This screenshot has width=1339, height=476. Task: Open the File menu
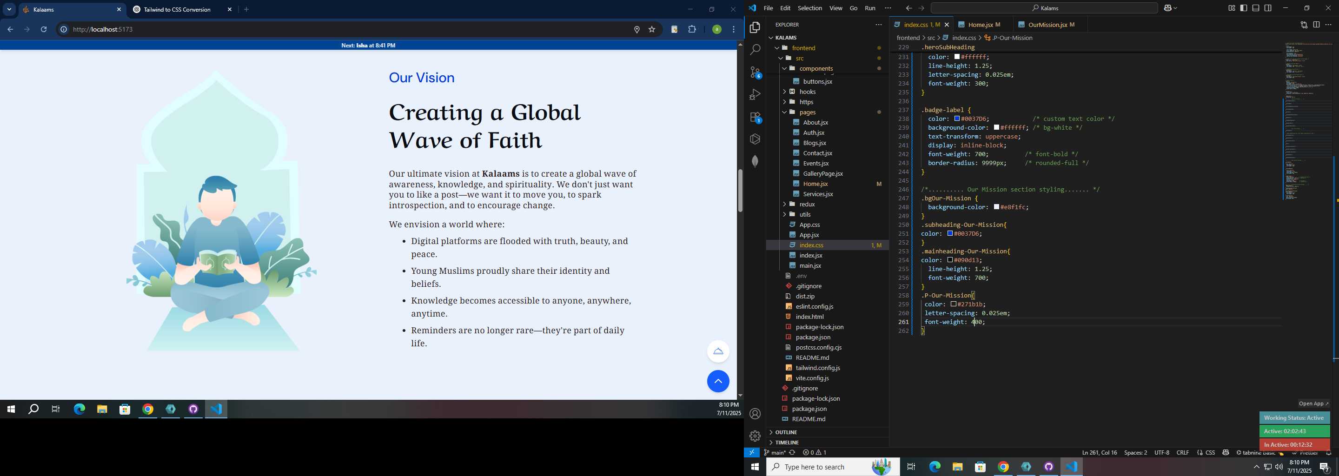coord(768,8)
